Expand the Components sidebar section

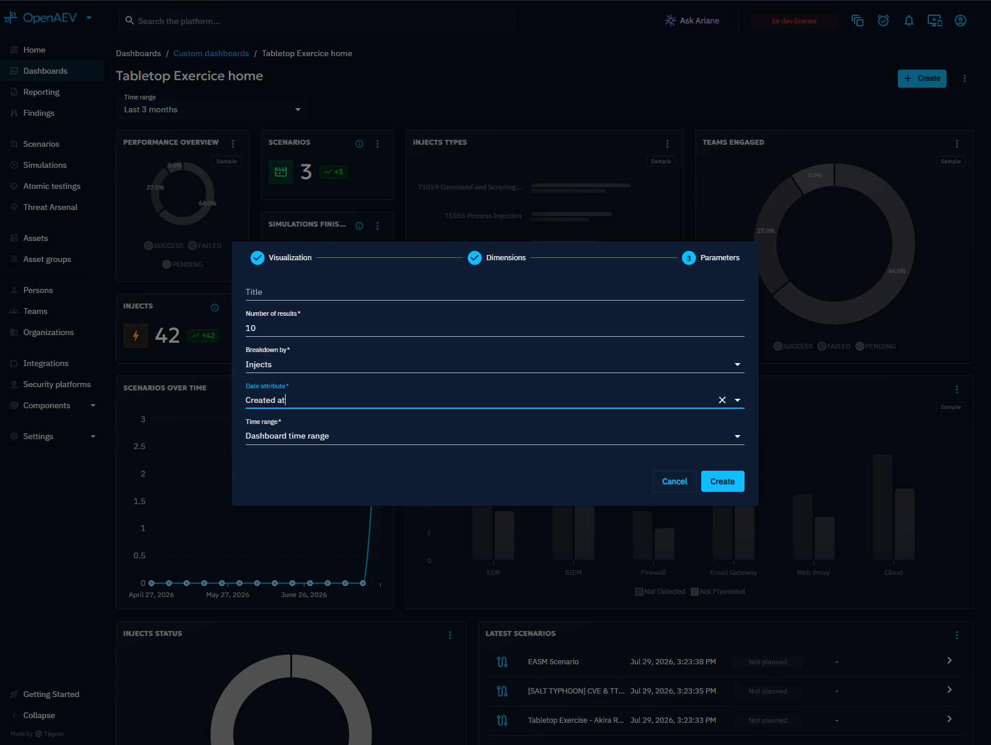pos(93,405)
